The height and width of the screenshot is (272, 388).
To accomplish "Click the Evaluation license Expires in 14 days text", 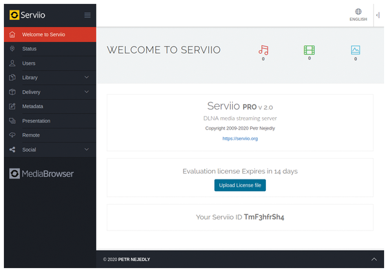I will click(240, 171).
